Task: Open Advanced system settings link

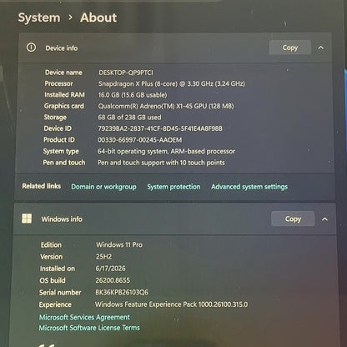Action: [249, 187]
